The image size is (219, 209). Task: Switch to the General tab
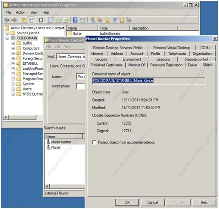[97, 54]
